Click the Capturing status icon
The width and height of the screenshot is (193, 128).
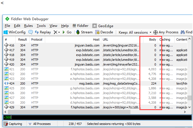coord(6,124)
